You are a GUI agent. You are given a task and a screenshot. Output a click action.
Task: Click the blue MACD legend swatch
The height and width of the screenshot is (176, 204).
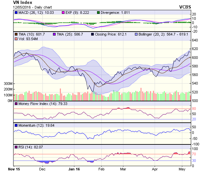pos(16,13)
